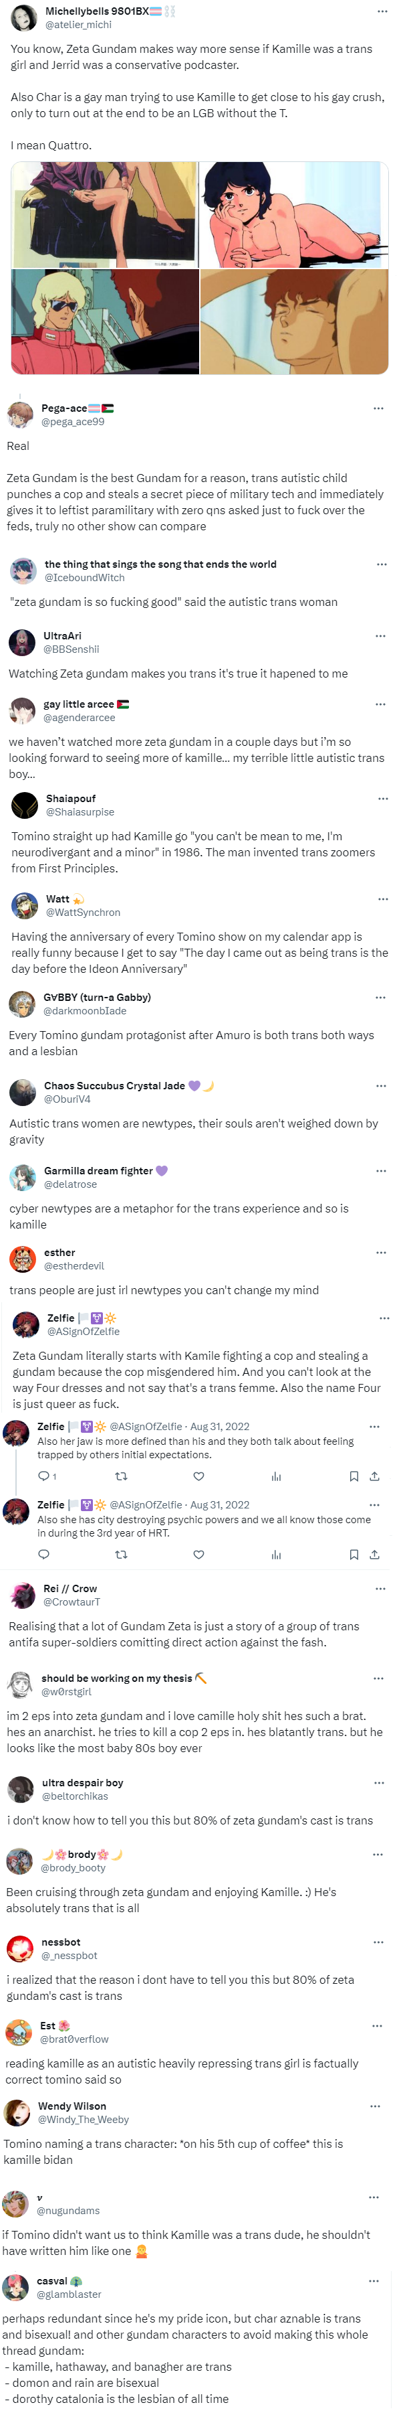Viewport: 417px width, 2421px height.
Task: Bookmark Zelfie's tweet about her jaw
Action: point(354,1476)
